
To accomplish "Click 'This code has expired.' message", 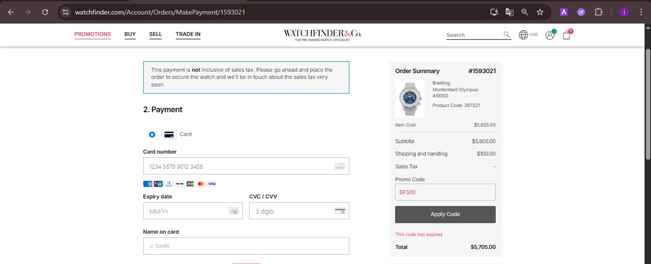I will (x=419, y=235).
